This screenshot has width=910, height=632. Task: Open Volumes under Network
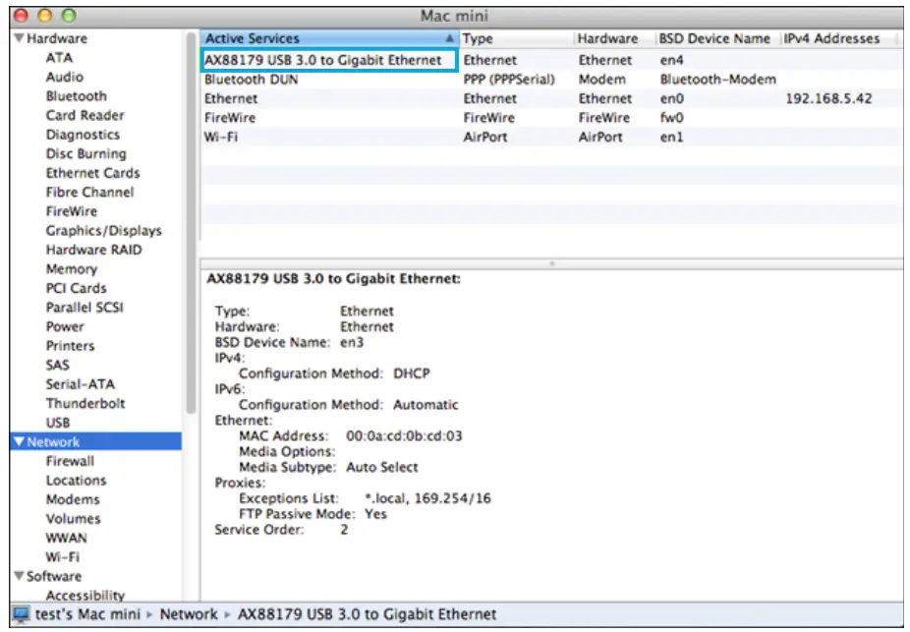point(73,518)
